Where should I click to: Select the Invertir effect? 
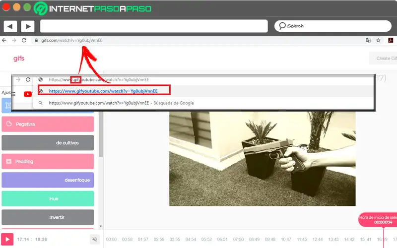pyautogui.click(x=48, y=217)
